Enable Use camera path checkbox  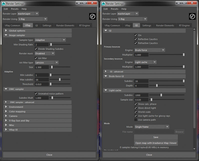click(x=136, y=120)
